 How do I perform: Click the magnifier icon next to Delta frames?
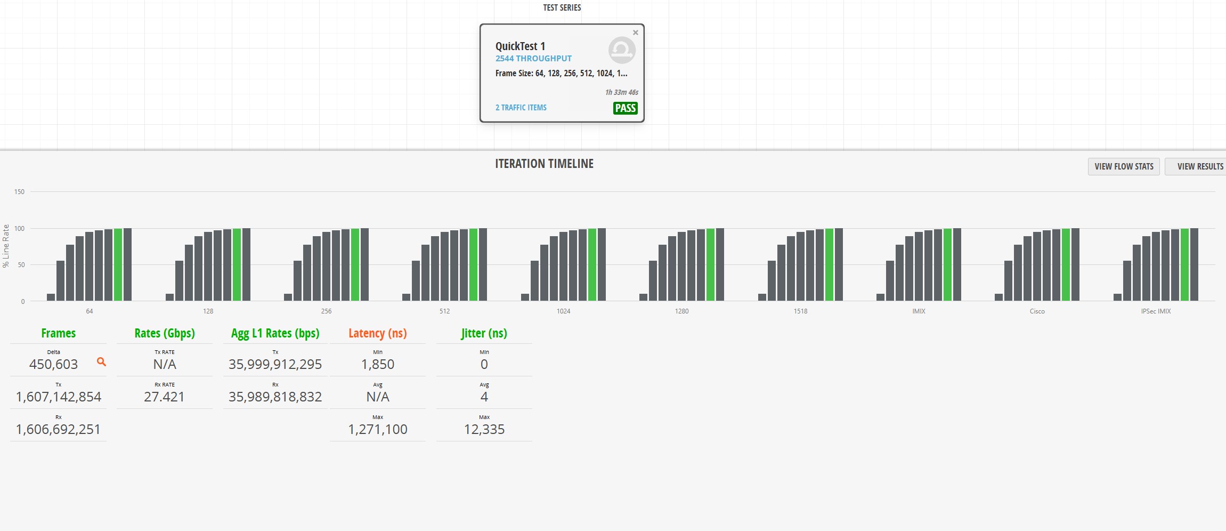[101, 362]
